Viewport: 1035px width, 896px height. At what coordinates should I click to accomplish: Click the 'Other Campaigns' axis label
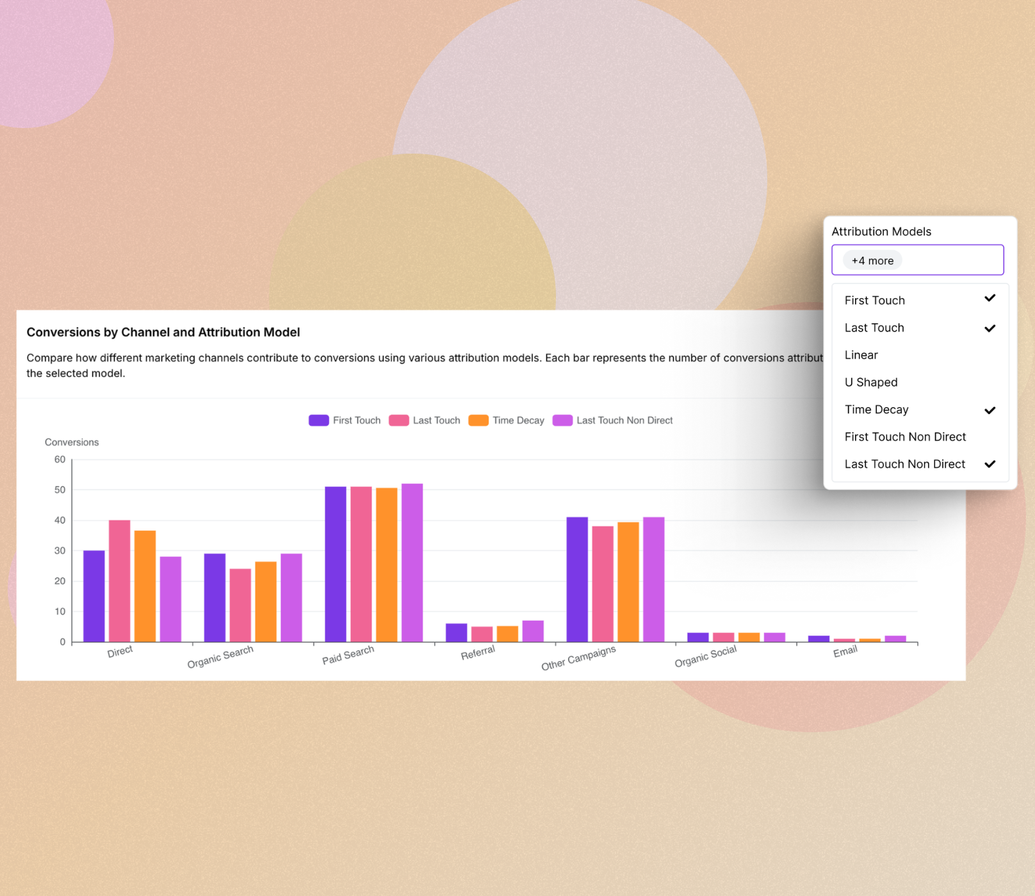pyautogui.click(x=578, y=657)
